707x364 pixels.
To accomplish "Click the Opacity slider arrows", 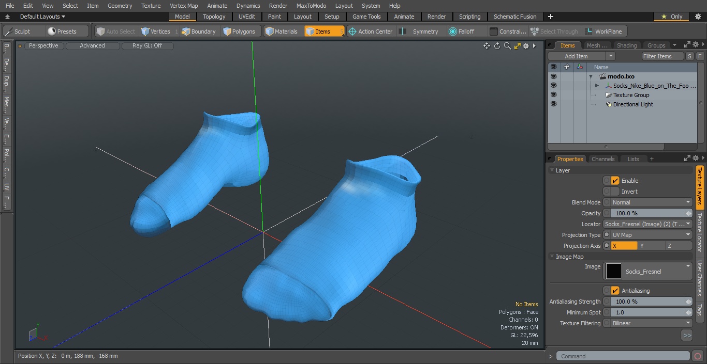I will (689, 213).
